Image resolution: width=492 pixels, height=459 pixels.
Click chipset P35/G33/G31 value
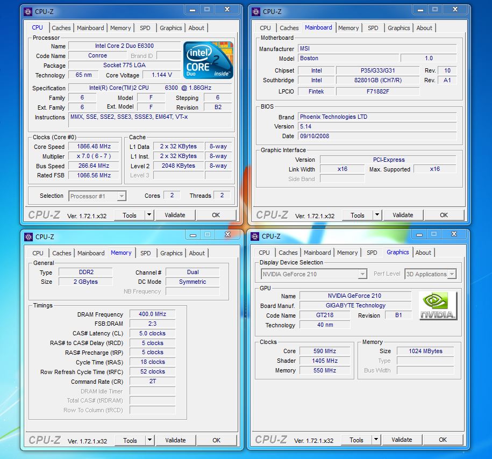click(377, 70)
